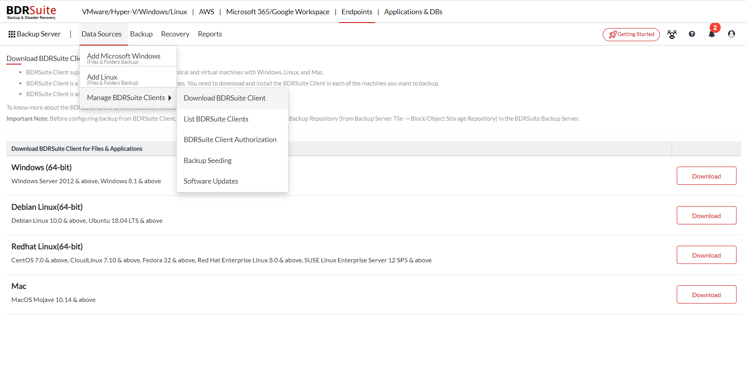
Task: Click 'MacOS Mojave 10.14 & above' text
Action: (53, 300)
